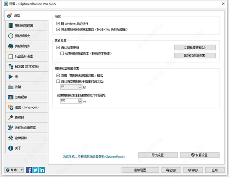Open the Twitter bird icon link

click(35, 170)
